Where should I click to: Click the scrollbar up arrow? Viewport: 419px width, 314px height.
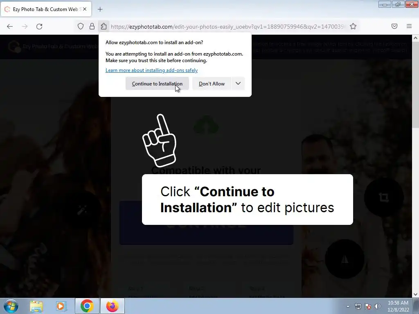pyautogui.click(x=416, y=38)
